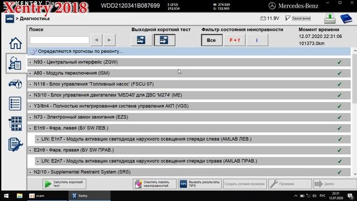
Task: Switch to ocam taskbar application
Action: (47, 196)
